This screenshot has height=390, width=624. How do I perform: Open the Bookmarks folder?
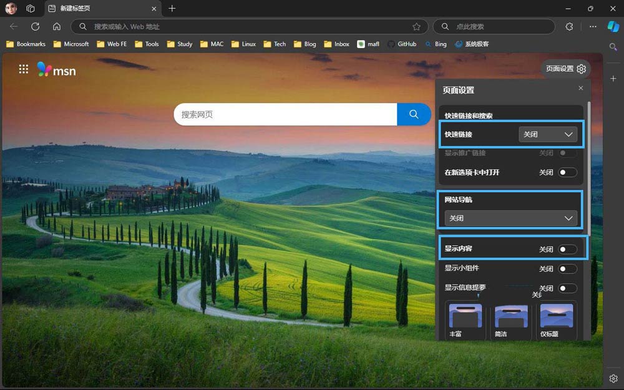tap(26, 44)
